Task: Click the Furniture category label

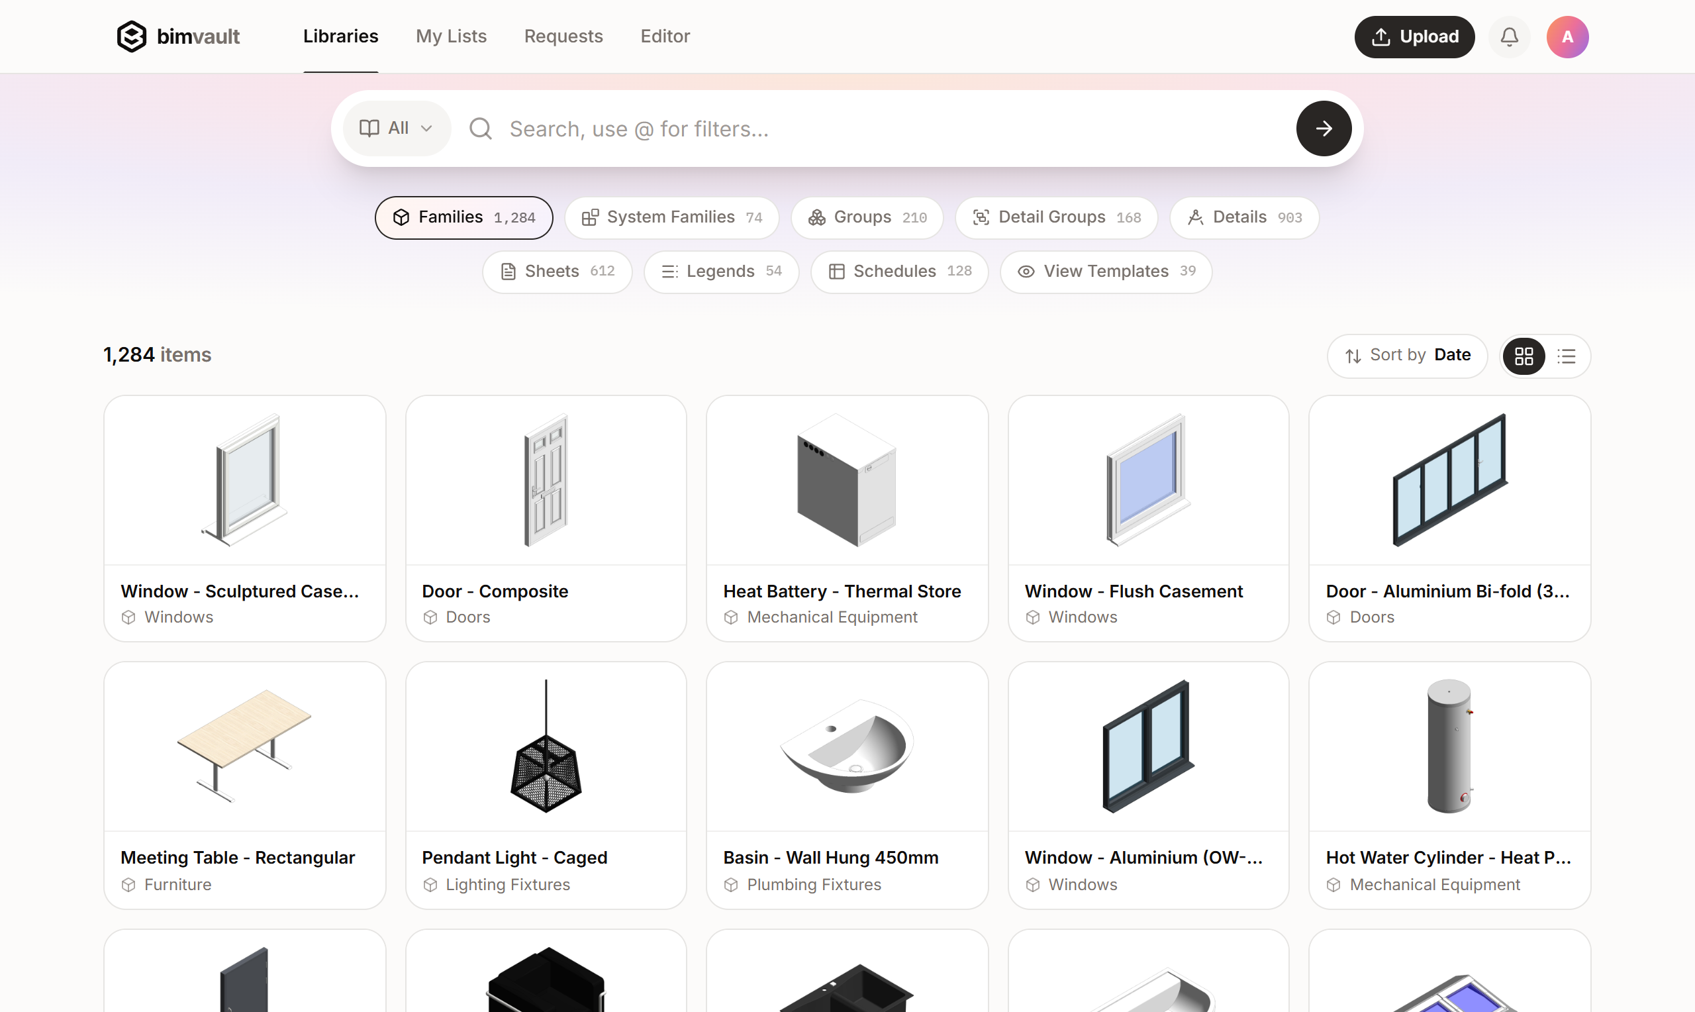Action: 178,884
